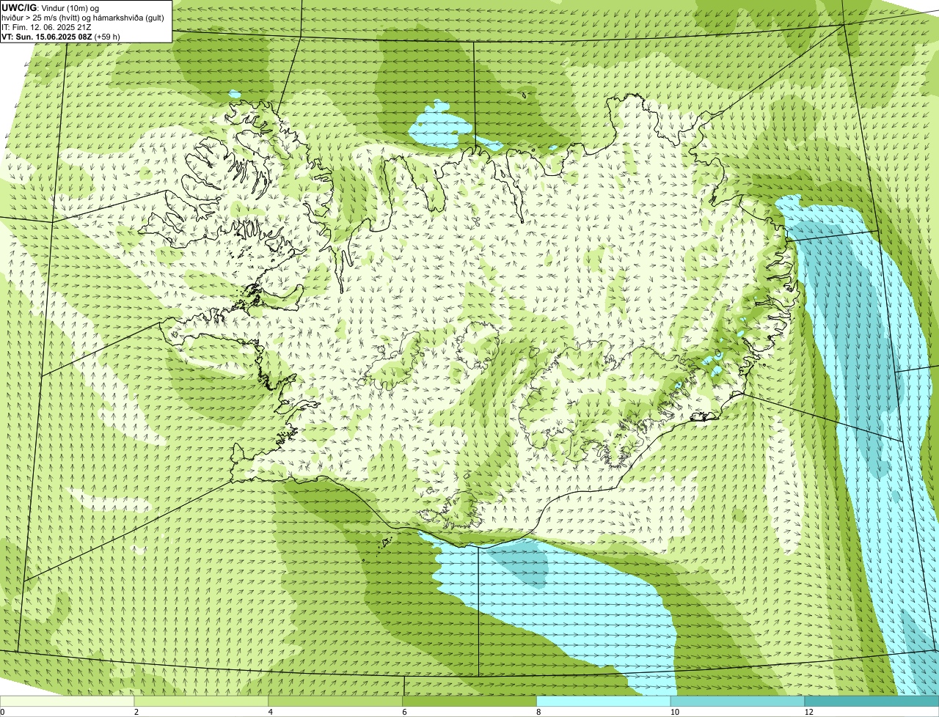Viewport: 939px width, 717px height.
Task: Pick the 0–2 m/s pale cream legend swatch
Action: coord(67,701)
